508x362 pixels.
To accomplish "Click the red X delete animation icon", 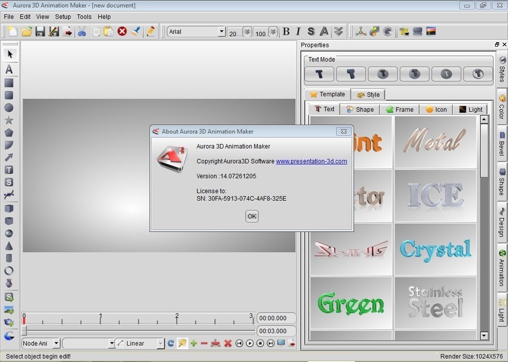I will click(x=228, y=343).
